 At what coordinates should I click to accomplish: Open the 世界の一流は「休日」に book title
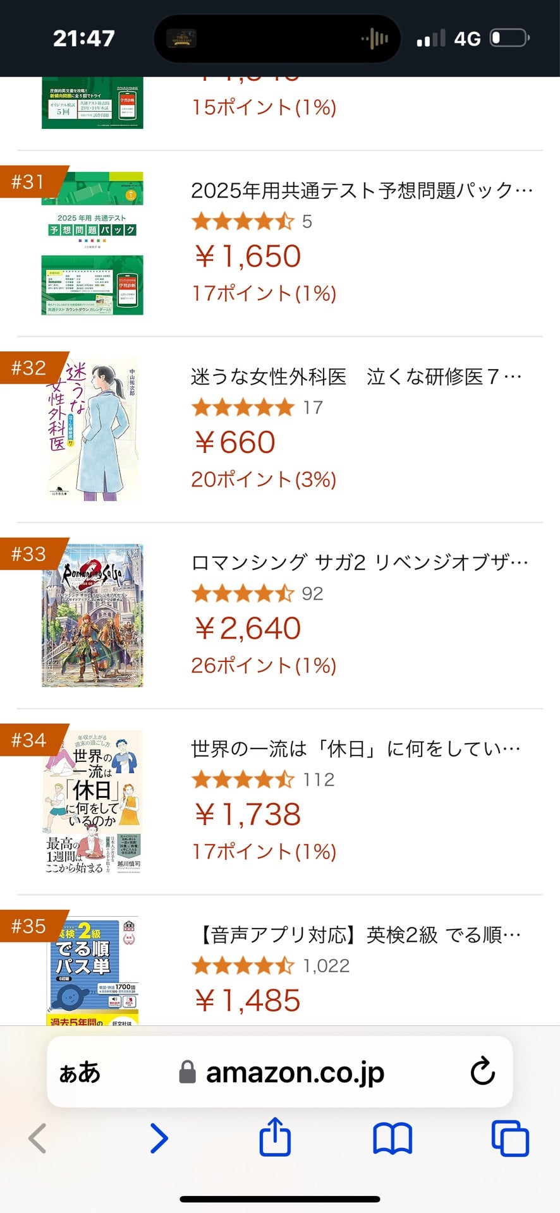coord(355,749)
